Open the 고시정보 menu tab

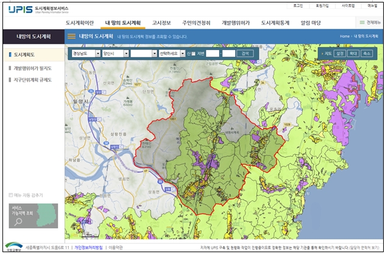pos(163,23)
